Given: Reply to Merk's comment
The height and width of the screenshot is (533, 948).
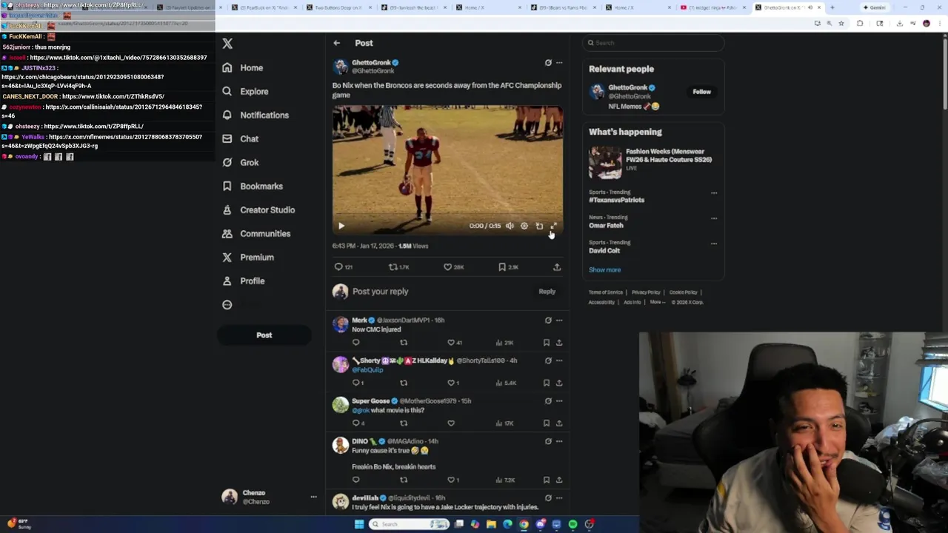Looking at the screenshot, I should [x=356, y=343].
